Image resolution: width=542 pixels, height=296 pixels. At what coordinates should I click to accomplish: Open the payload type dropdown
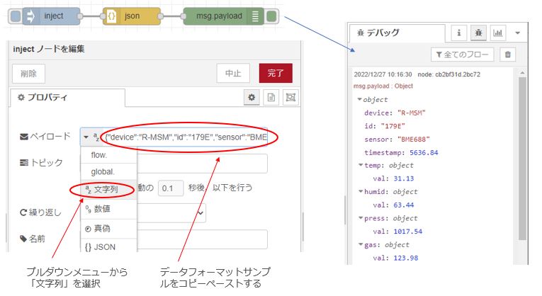pyautogui.click(x=90, y=137)
